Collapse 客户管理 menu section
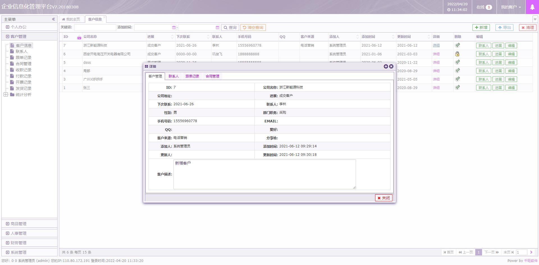539x265 pixels. click(x=29, y=36)
